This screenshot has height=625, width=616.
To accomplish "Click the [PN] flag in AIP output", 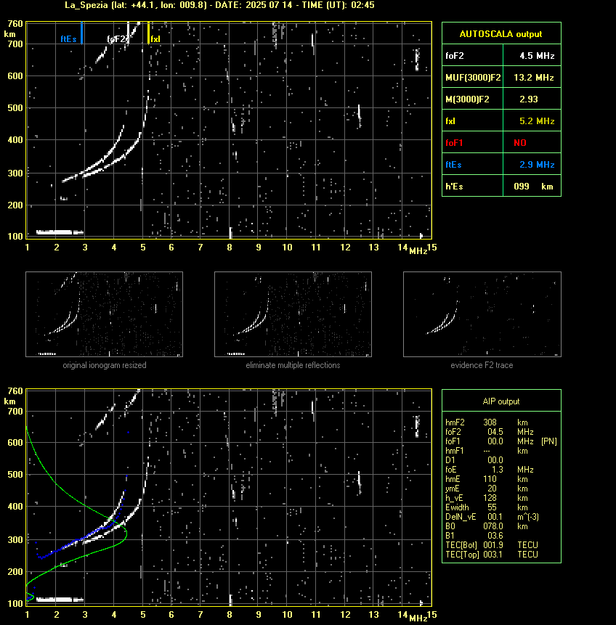I will [x=549, y=441].
